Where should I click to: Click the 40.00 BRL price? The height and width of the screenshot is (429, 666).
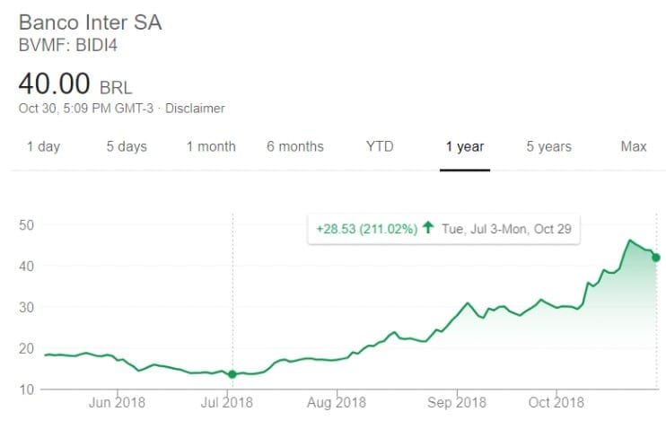click(75, 83)
